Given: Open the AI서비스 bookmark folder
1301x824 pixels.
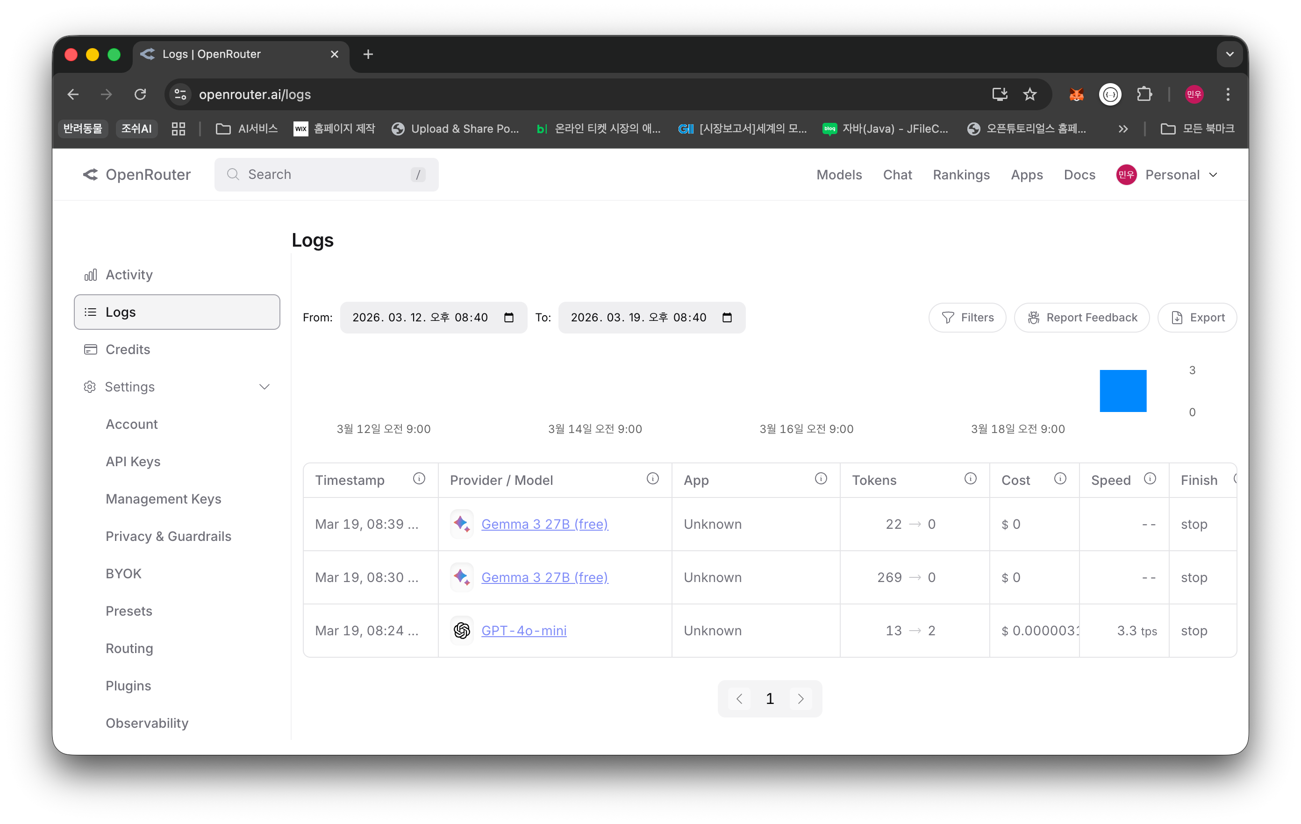Looking at the screenshot, I should [247, 128].
